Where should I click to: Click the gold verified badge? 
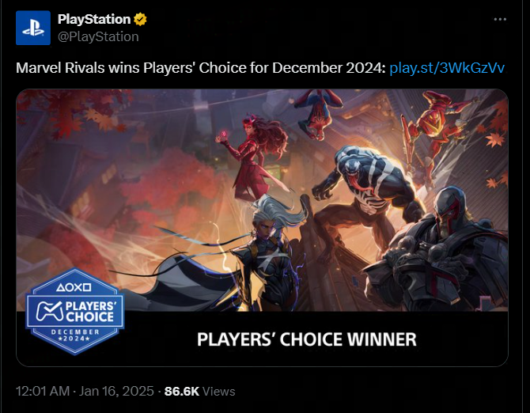pos(140,19)
